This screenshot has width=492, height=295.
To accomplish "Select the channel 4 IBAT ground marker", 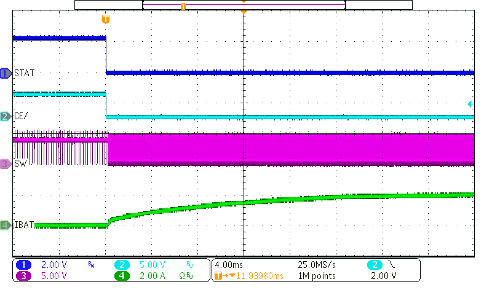I will pos(6,226).
